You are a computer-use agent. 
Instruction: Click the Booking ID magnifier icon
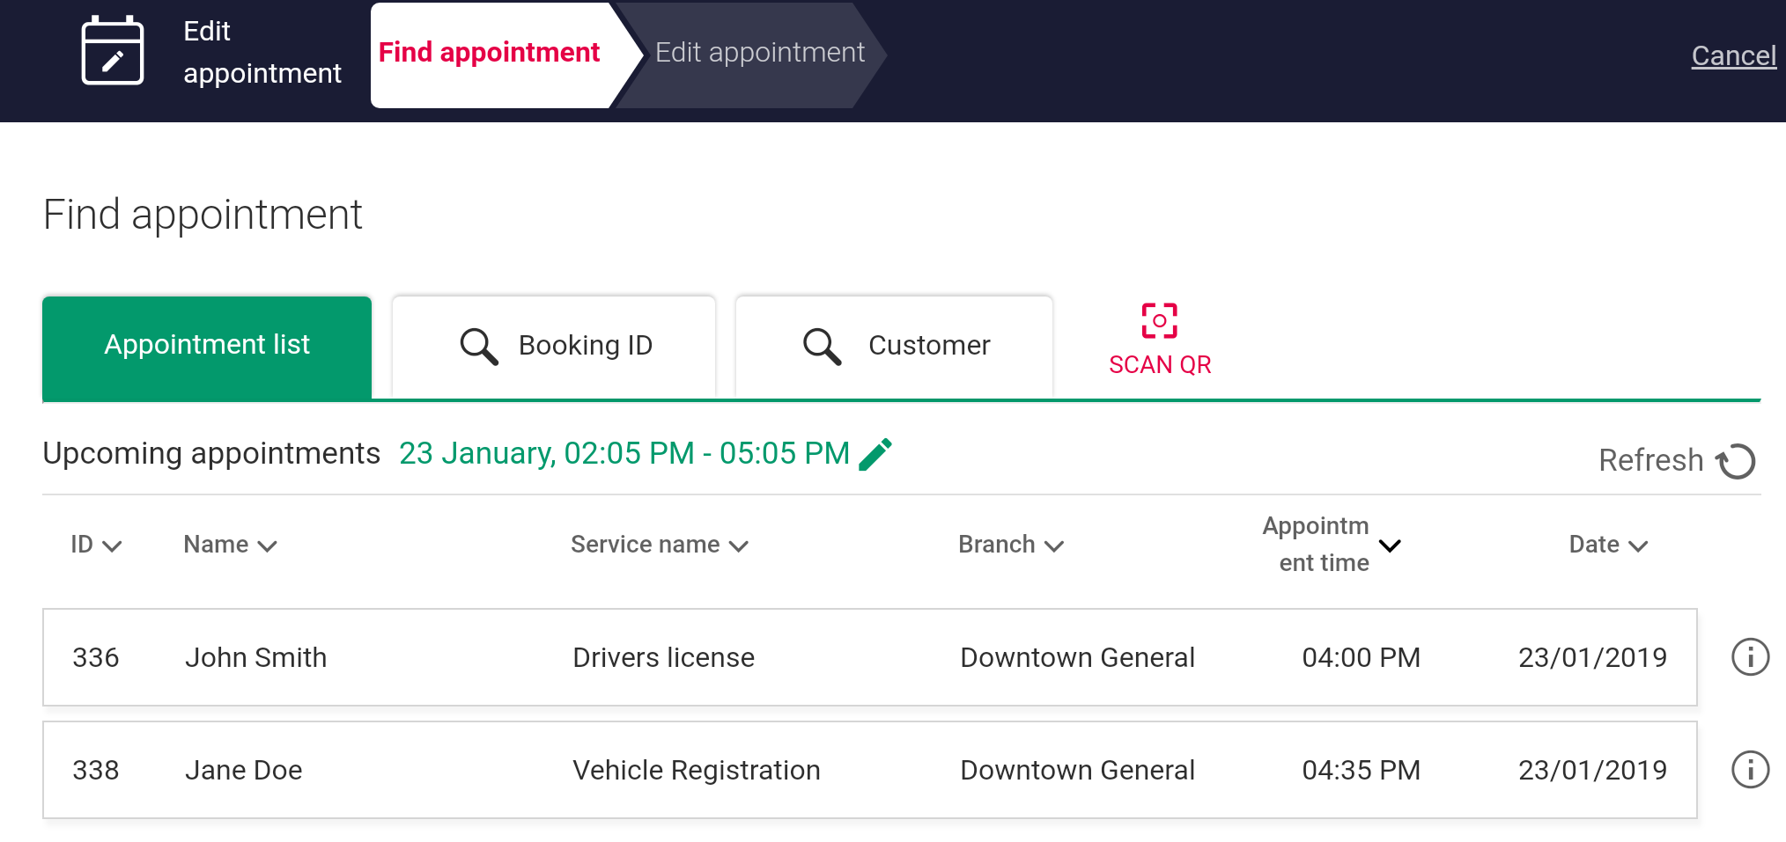click(479, 346)
